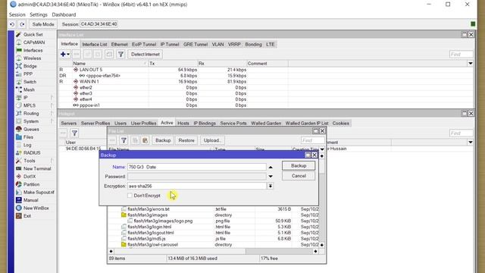Click the filter icon in Hotspot window
Image resolution: width=485 pixels, height=273 pixels.
tap(74, 133)
